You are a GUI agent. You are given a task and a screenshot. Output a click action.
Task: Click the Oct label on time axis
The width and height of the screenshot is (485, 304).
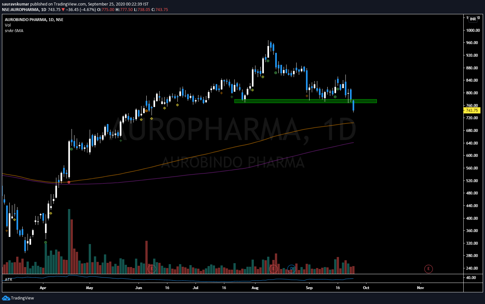pos(366,288)
